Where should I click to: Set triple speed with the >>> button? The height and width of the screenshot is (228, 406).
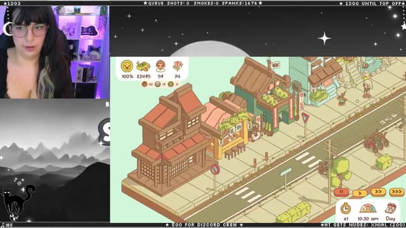(396, 192)
